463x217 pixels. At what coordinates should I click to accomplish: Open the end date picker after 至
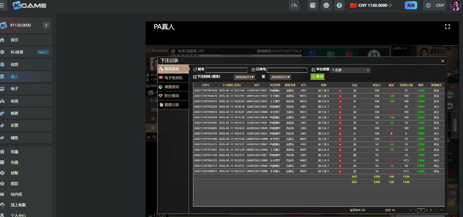[280, 77]
